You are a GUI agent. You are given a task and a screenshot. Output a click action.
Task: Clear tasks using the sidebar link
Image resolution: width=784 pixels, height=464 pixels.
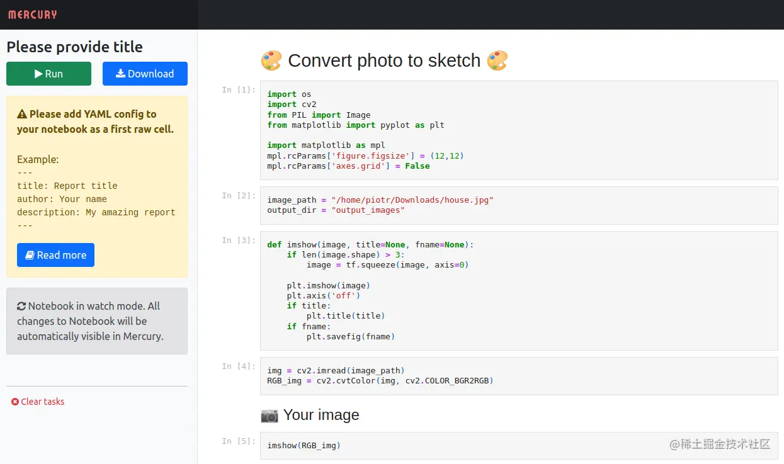pos(42,402)
